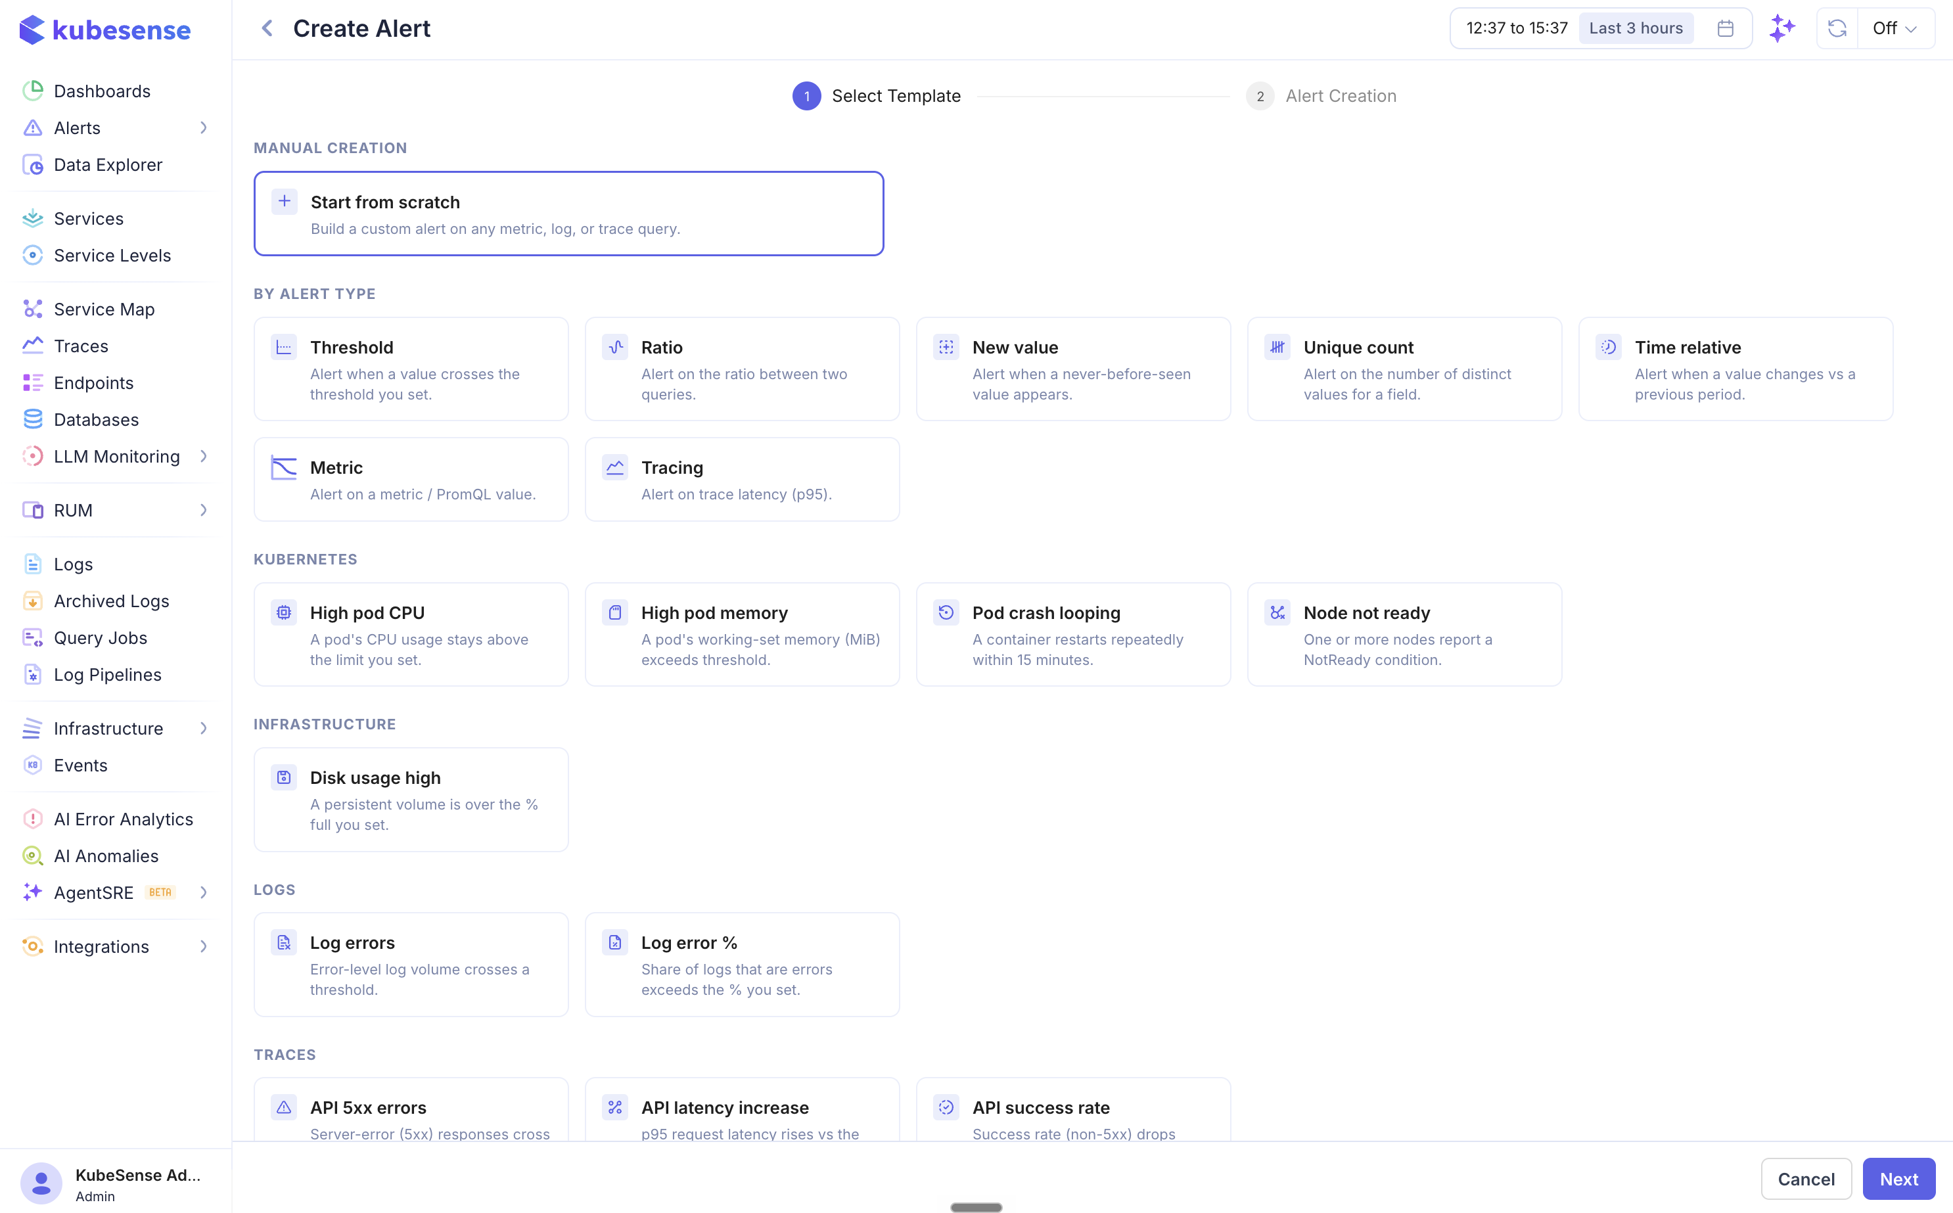Expand the LLM Monitoring submenu chevron
Image resolution: width=1953 pixels, height=1213 pixels.
(204, 457)
